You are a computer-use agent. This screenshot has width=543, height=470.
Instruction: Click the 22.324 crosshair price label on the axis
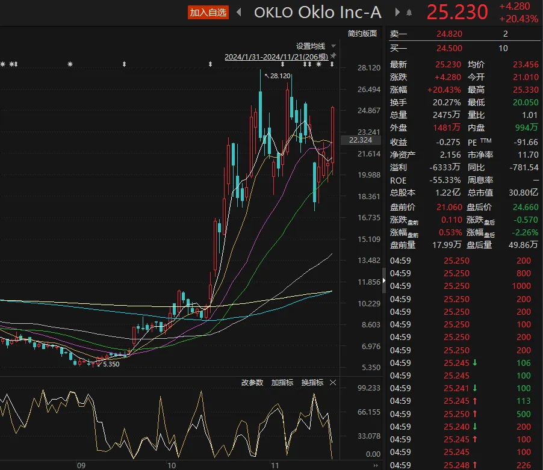[x=361, y=140]
